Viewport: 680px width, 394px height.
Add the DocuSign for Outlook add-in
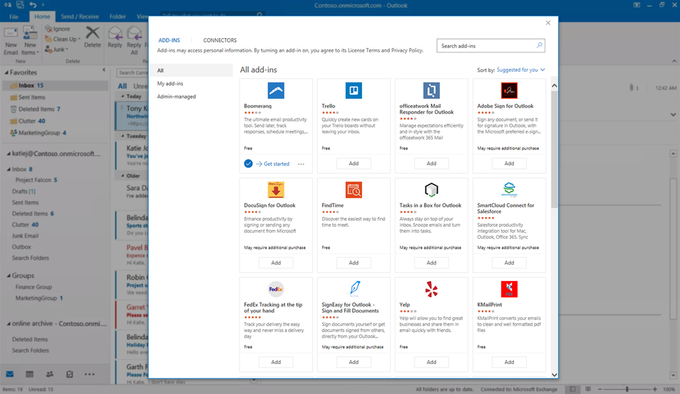276,263
